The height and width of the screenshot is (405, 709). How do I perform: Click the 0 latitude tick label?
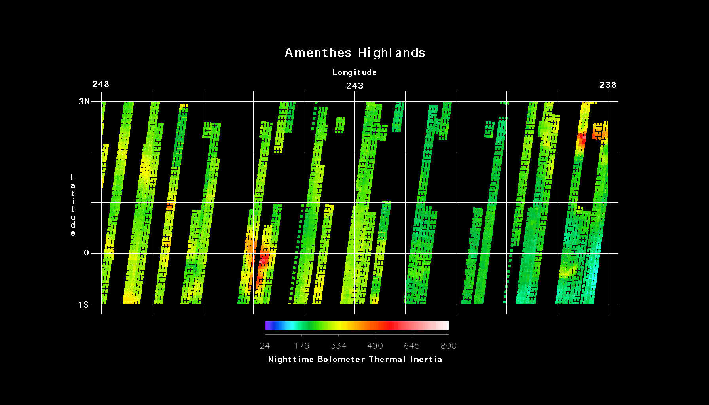tap(86, 253)
